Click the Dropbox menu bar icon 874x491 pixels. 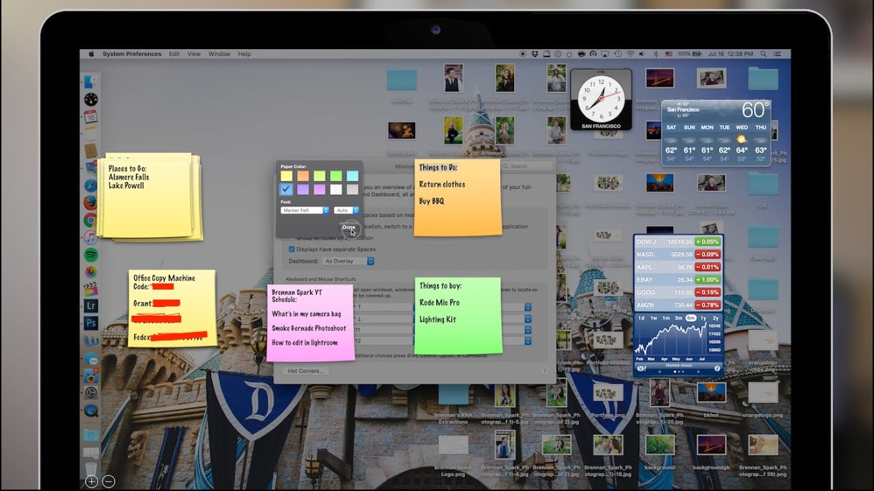(535, 54)
